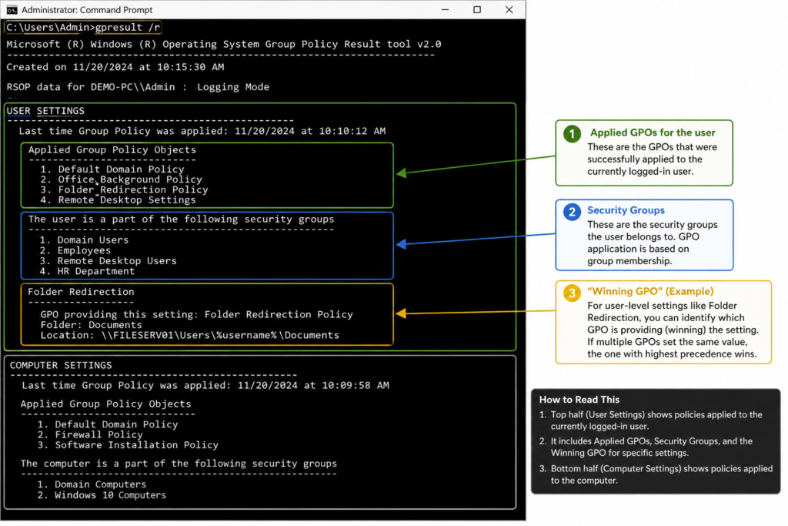
Task: Click '1. Domain Computers' group entry
Action: (92, 484)
